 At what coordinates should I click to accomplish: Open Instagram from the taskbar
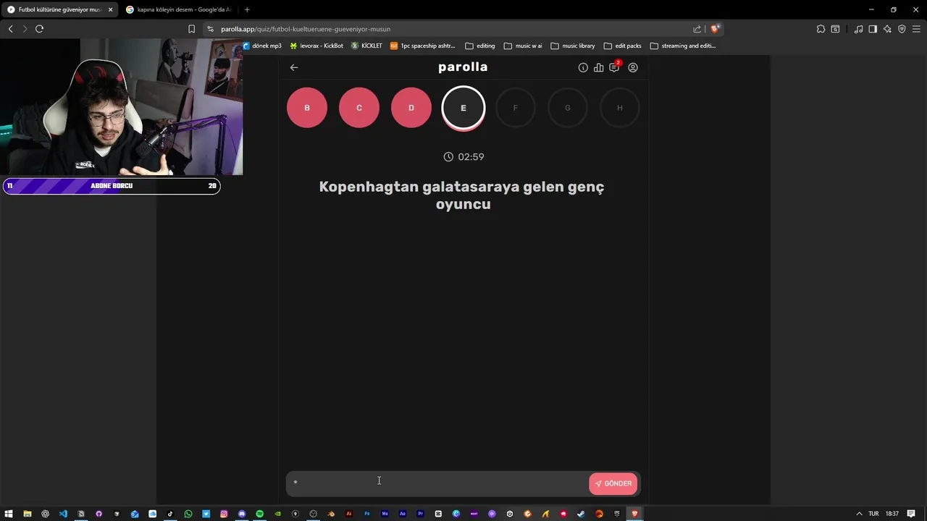224,514
